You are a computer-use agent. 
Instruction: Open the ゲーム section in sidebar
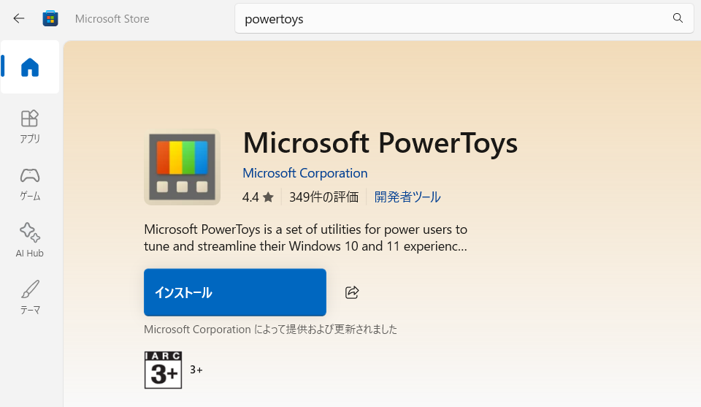[x=30, y=183]
